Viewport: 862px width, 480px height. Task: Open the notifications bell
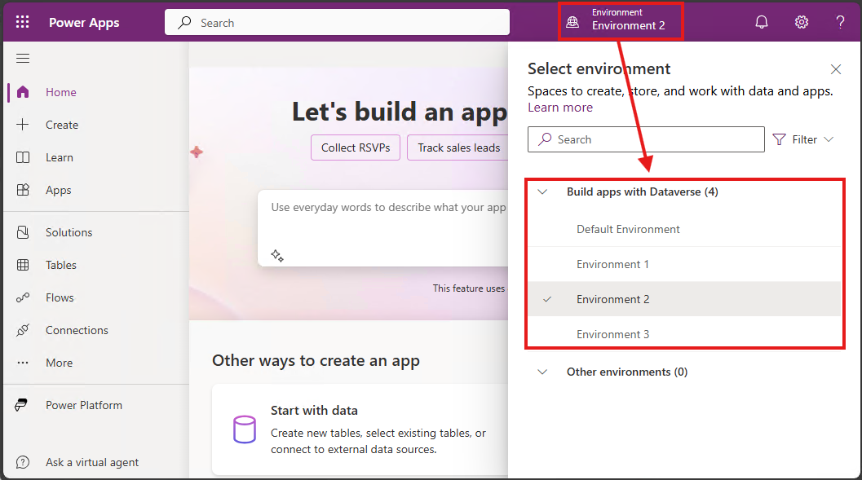762,22
